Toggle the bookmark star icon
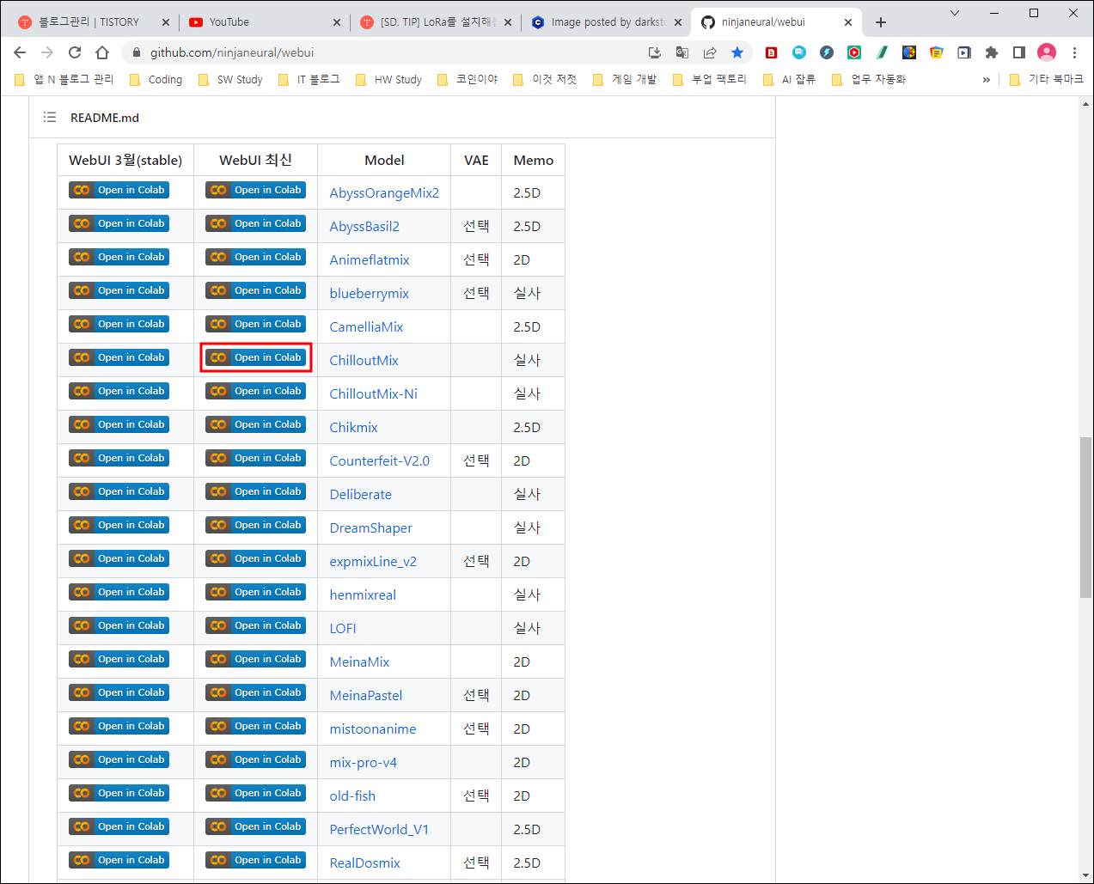The image size is (1094, 884). [737, 52]
